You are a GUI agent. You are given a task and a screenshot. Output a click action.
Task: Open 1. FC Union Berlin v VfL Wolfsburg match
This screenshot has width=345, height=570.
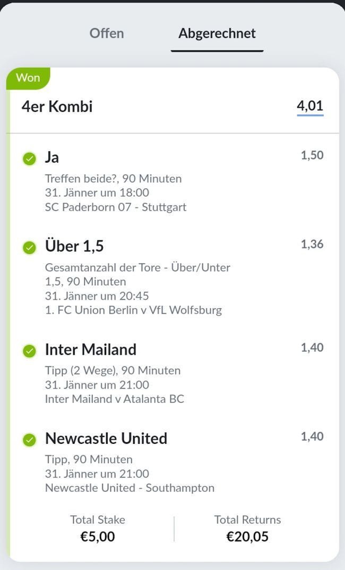[x=133, y=310]
